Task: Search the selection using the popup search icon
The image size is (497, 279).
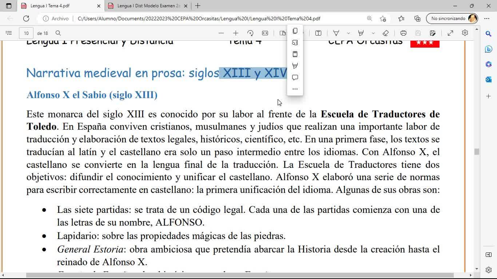Action: pos(295,43)
